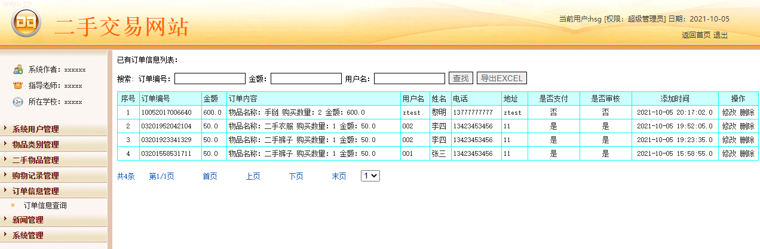Expand the 二手物品管理 menu section
Viewport: 760px width, 249px height.
click(36, 160)
